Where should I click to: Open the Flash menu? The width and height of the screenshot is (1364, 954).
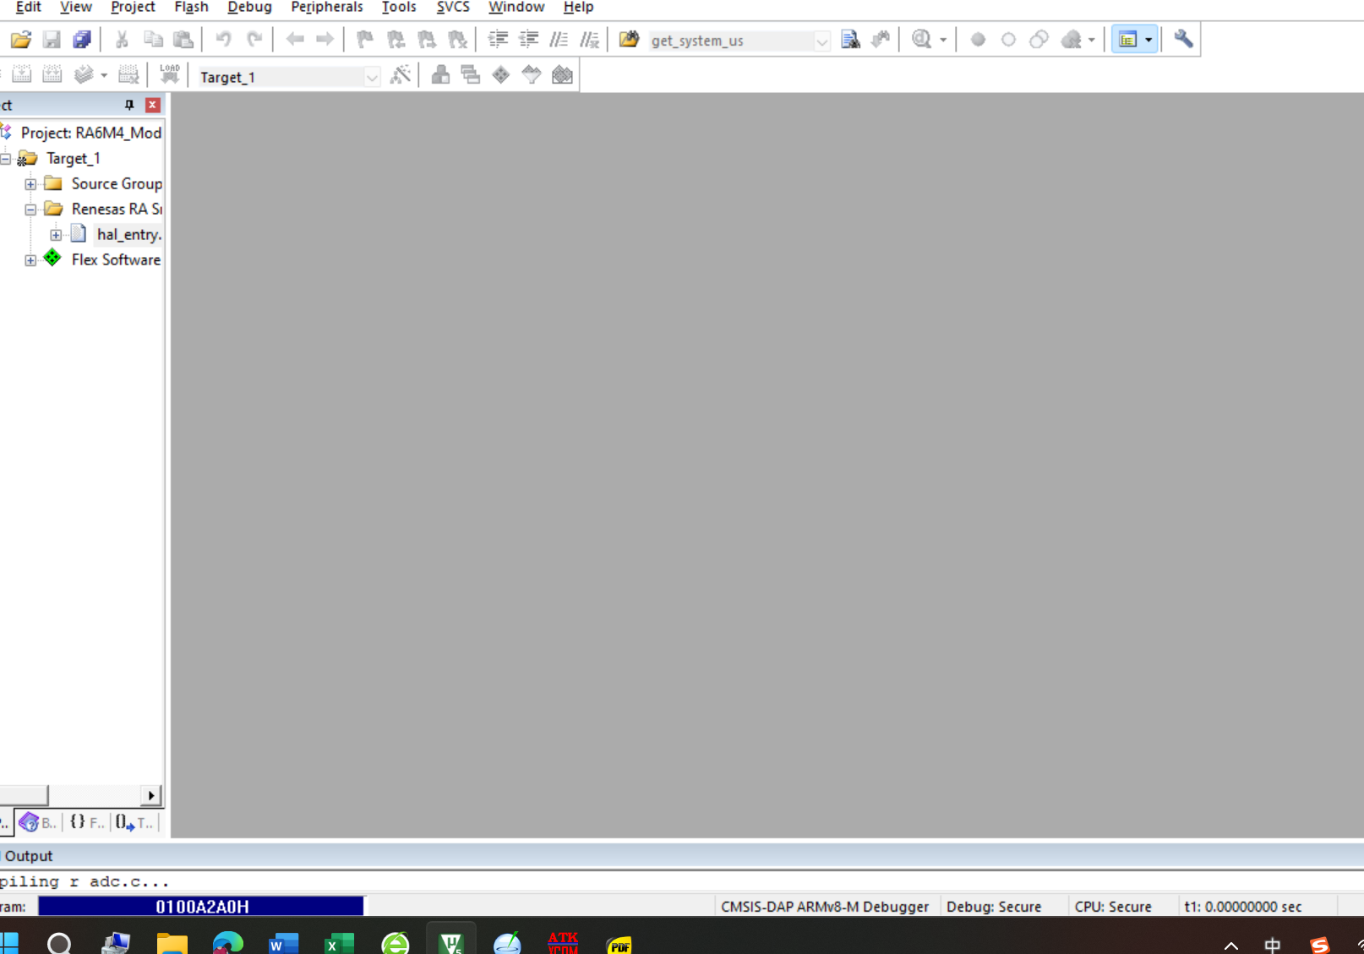[192, 8]
